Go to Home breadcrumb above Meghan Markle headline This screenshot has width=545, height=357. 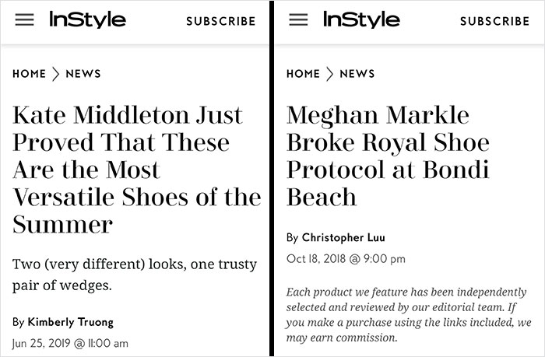point(303,74)
